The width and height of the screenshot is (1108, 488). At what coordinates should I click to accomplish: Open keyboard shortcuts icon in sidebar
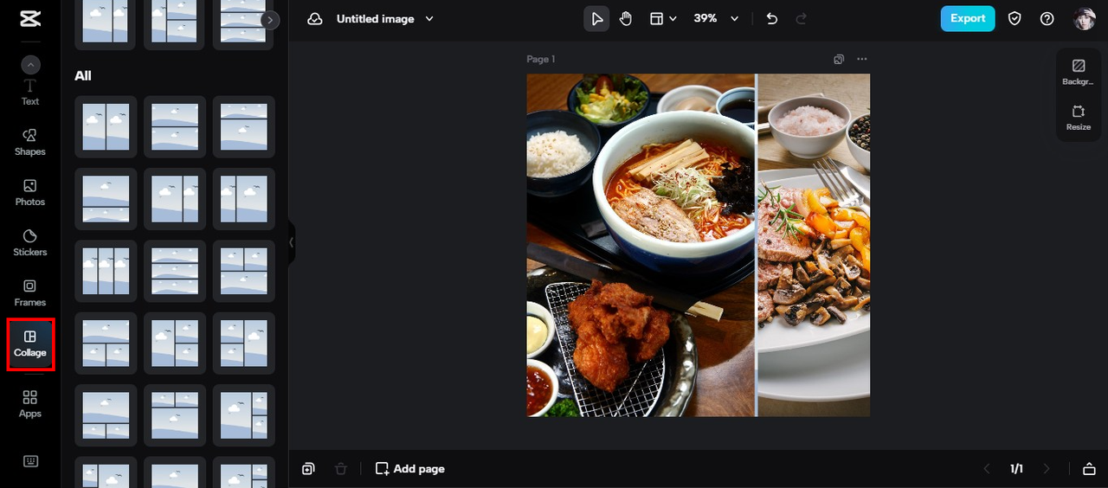pos(30,461)
